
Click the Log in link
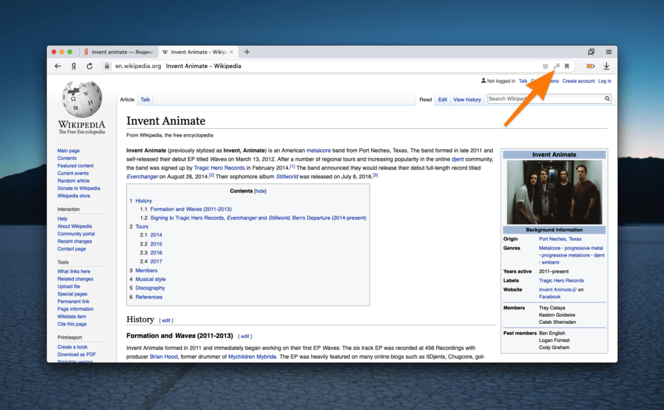click(x=604, y=81)
